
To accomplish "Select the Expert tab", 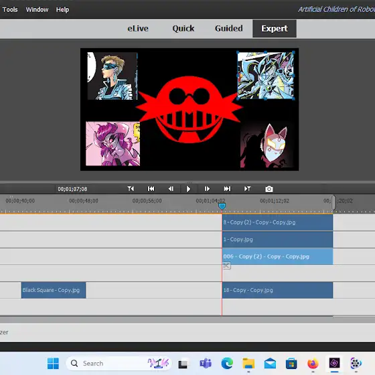I will [x=275, y=28].
